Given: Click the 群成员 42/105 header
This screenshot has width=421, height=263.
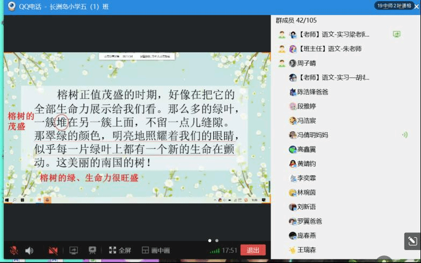Looking at the screenshot, I should [296, 20].
